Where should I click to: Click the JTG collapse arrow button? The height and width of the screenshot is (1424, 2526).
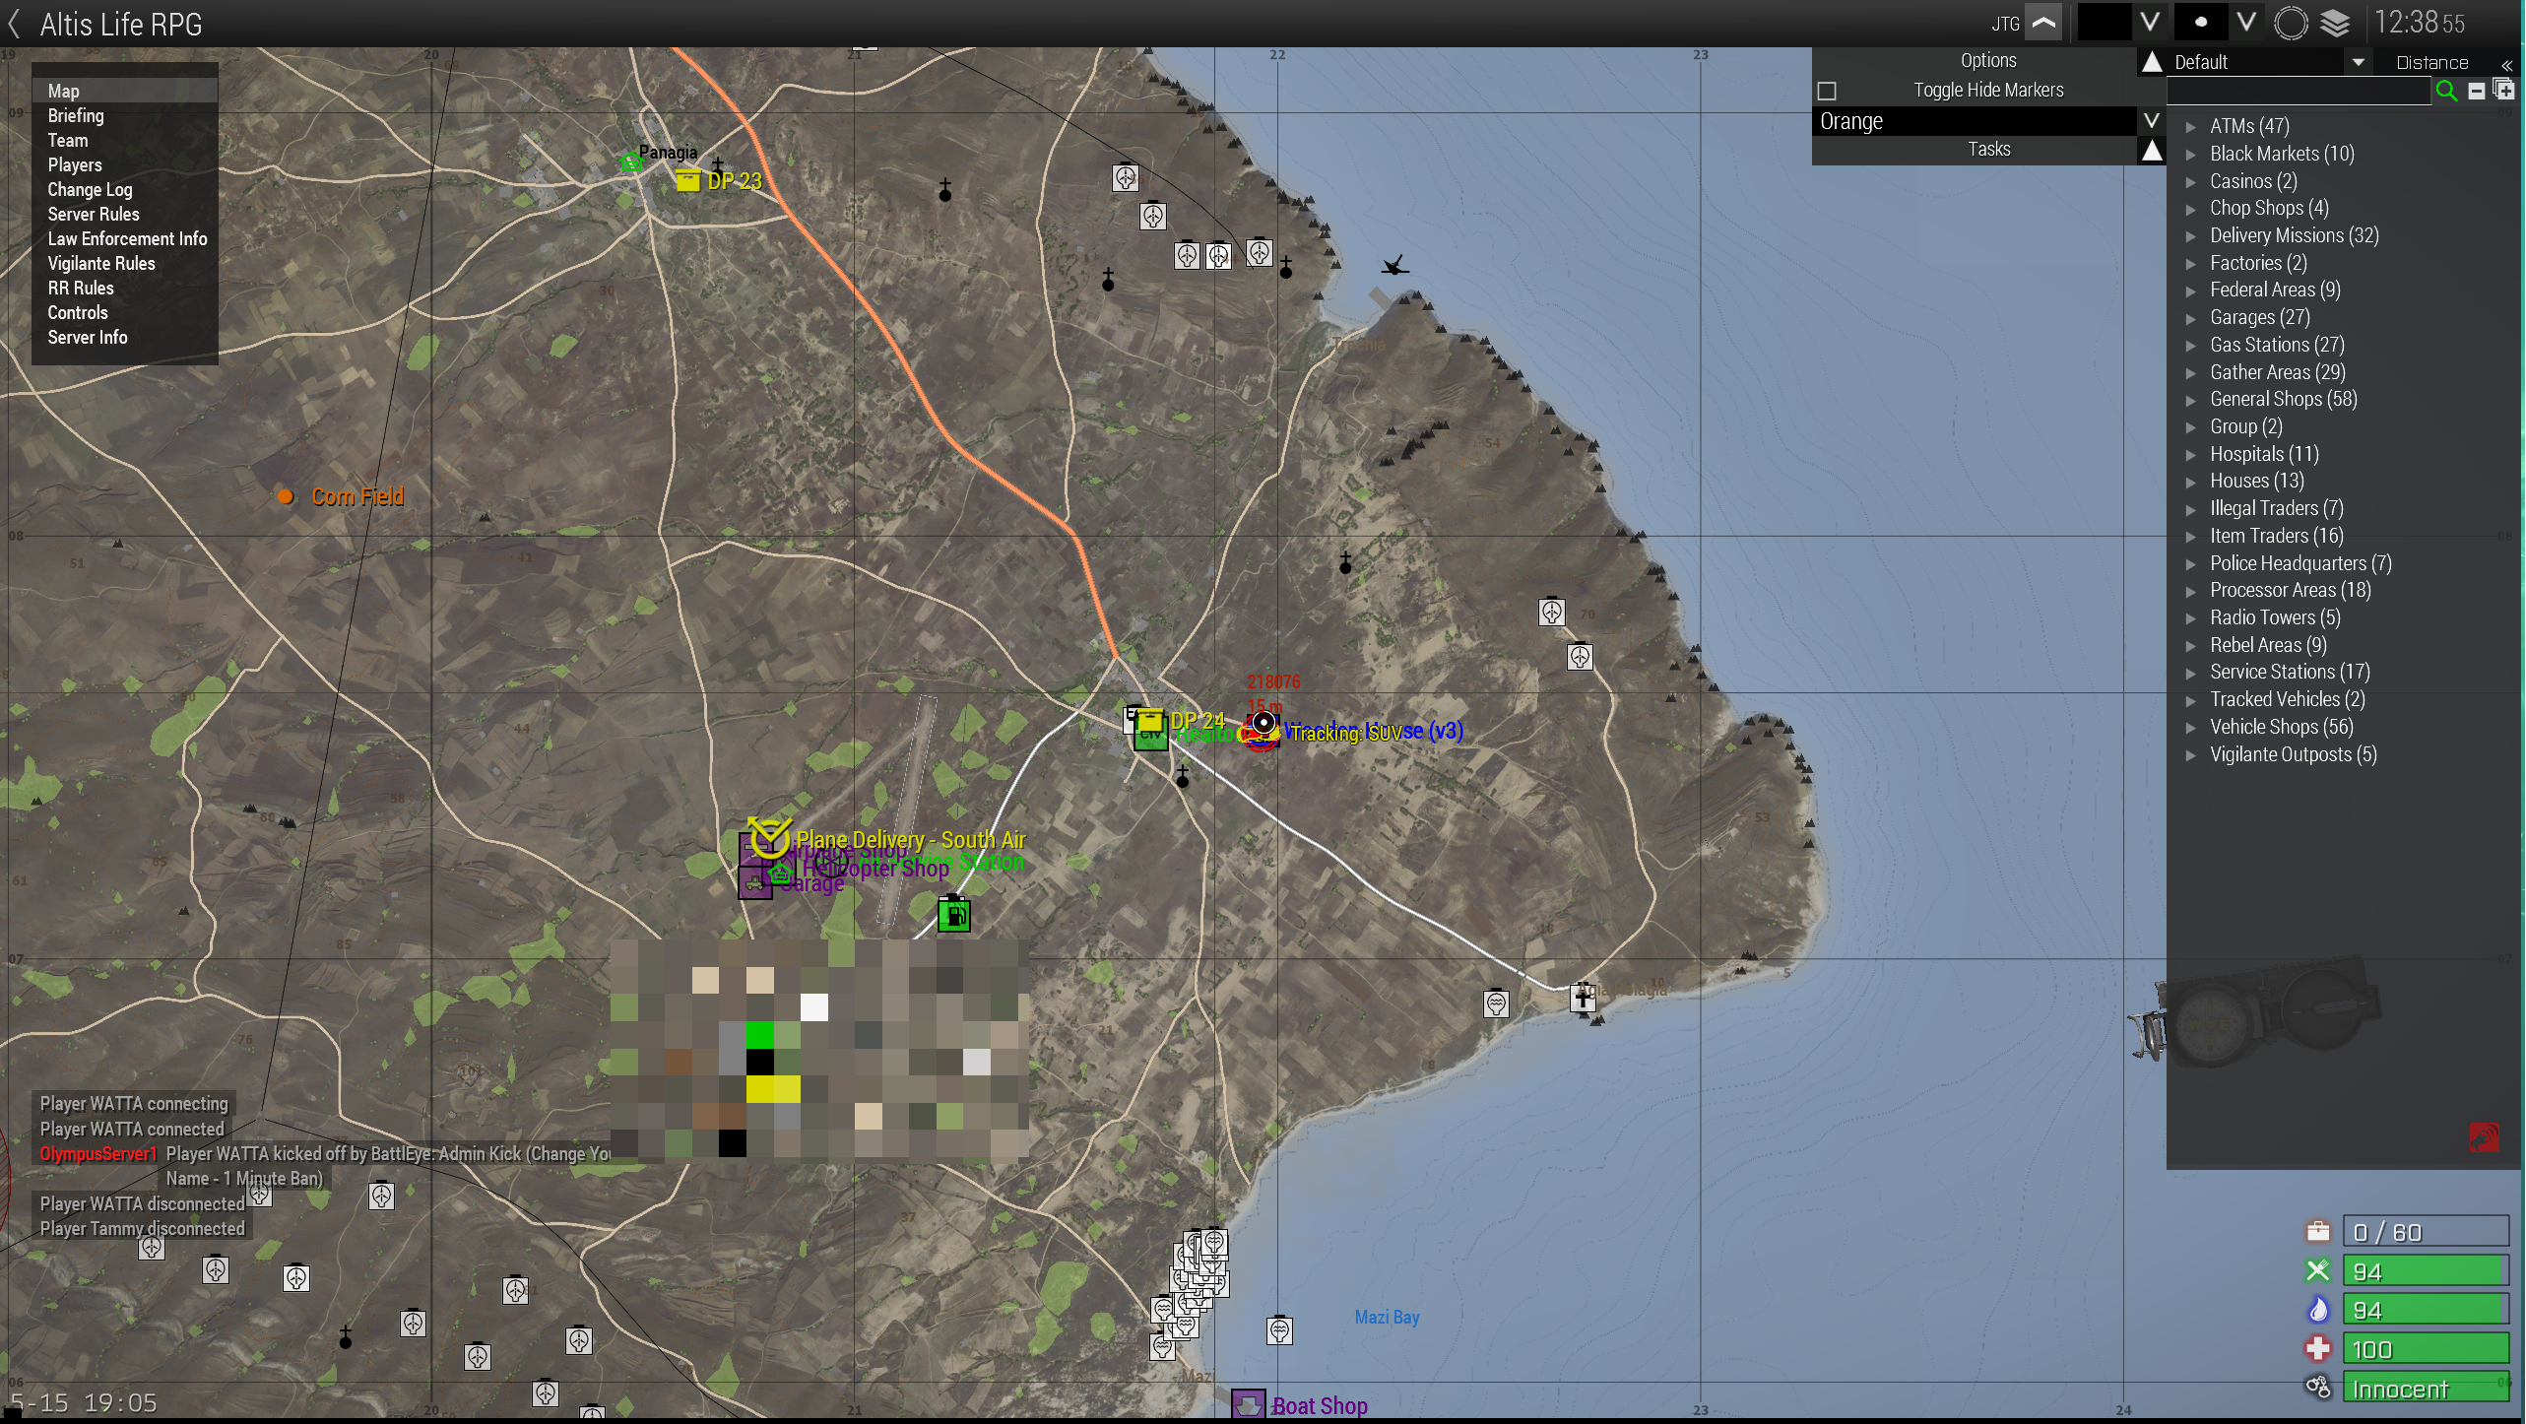point(2044,23)
